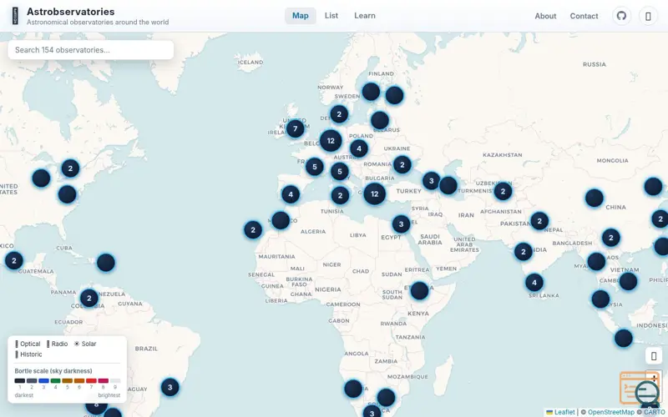
Task: Click the Astronomical observatories around the world subtitle
Action: pyautogui.click(x=98, y=23)
